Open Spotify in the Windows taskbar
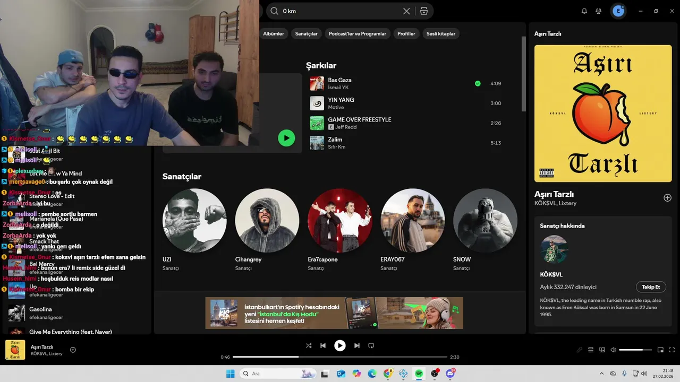The height and width of the screenshot is (382, 680). point(419,374)
